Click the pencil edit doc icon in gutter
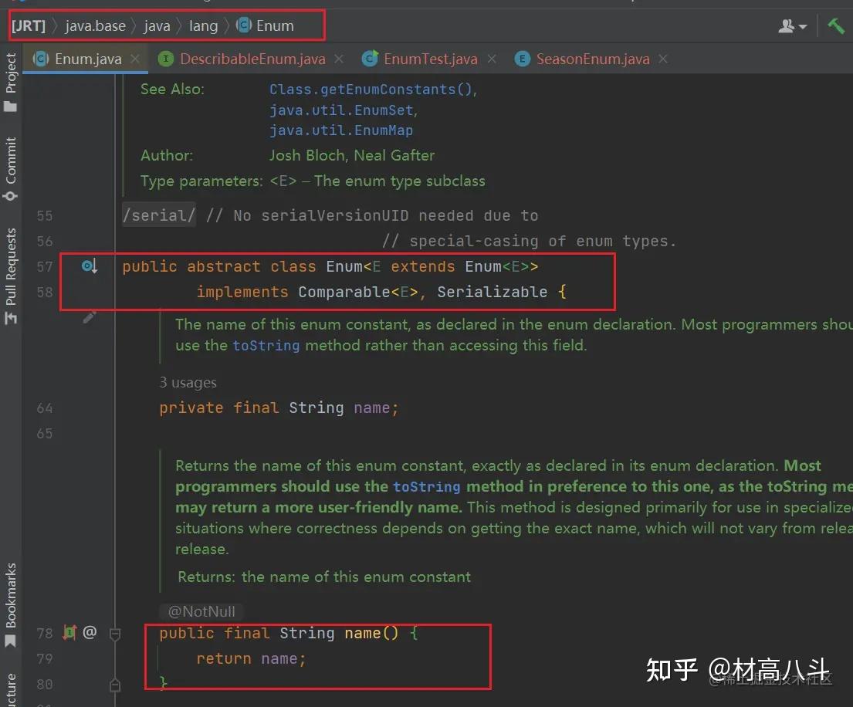 pos(90,316)
